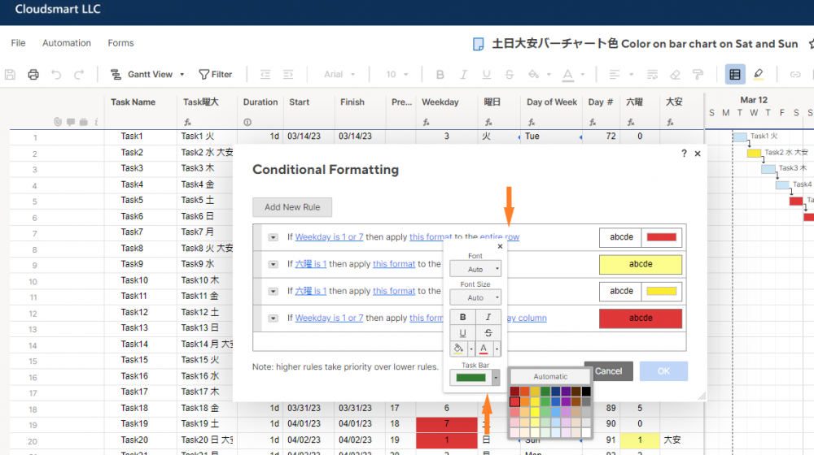Viewport: 814px width, 455px height.
Task: Click the Add New Rule button
Action: pos(292,207)
